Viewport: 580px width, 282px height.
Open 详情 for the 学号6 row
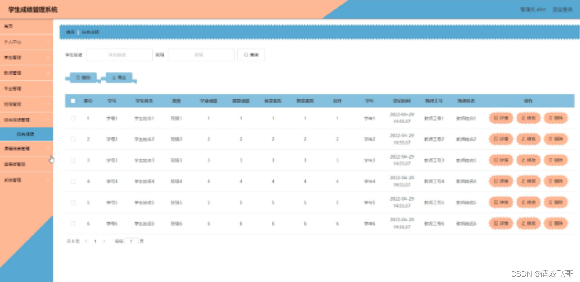[501, 223]
